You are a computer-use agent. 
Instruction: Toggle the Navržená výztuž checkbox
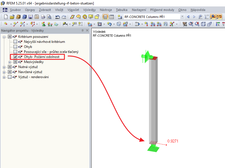coord(10,72)
